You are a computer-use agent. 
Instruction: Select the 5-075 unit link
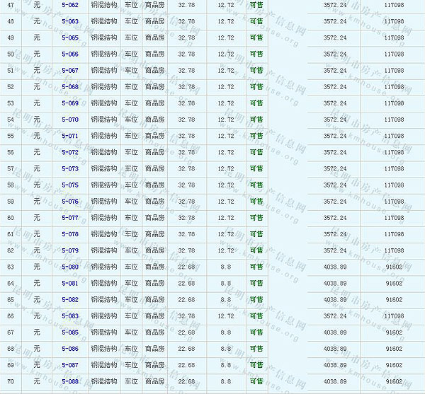coord(70,185)
